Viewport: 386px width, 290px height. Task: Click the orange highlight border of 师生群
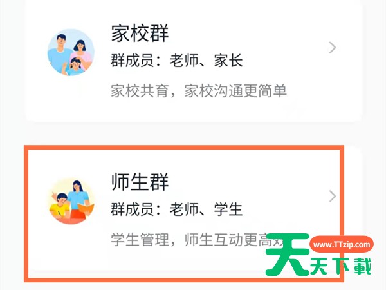tap(183, 148)
